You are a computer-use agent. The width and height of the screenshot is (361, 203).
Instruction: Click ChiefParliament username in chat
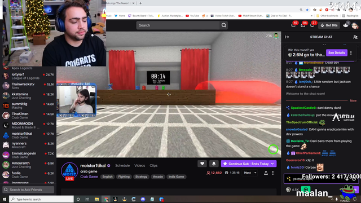point(308,153)
